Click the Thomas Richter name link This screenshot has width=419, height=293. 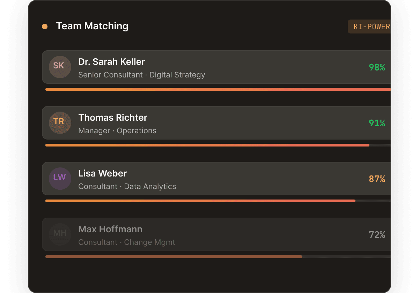pos(113,118)
